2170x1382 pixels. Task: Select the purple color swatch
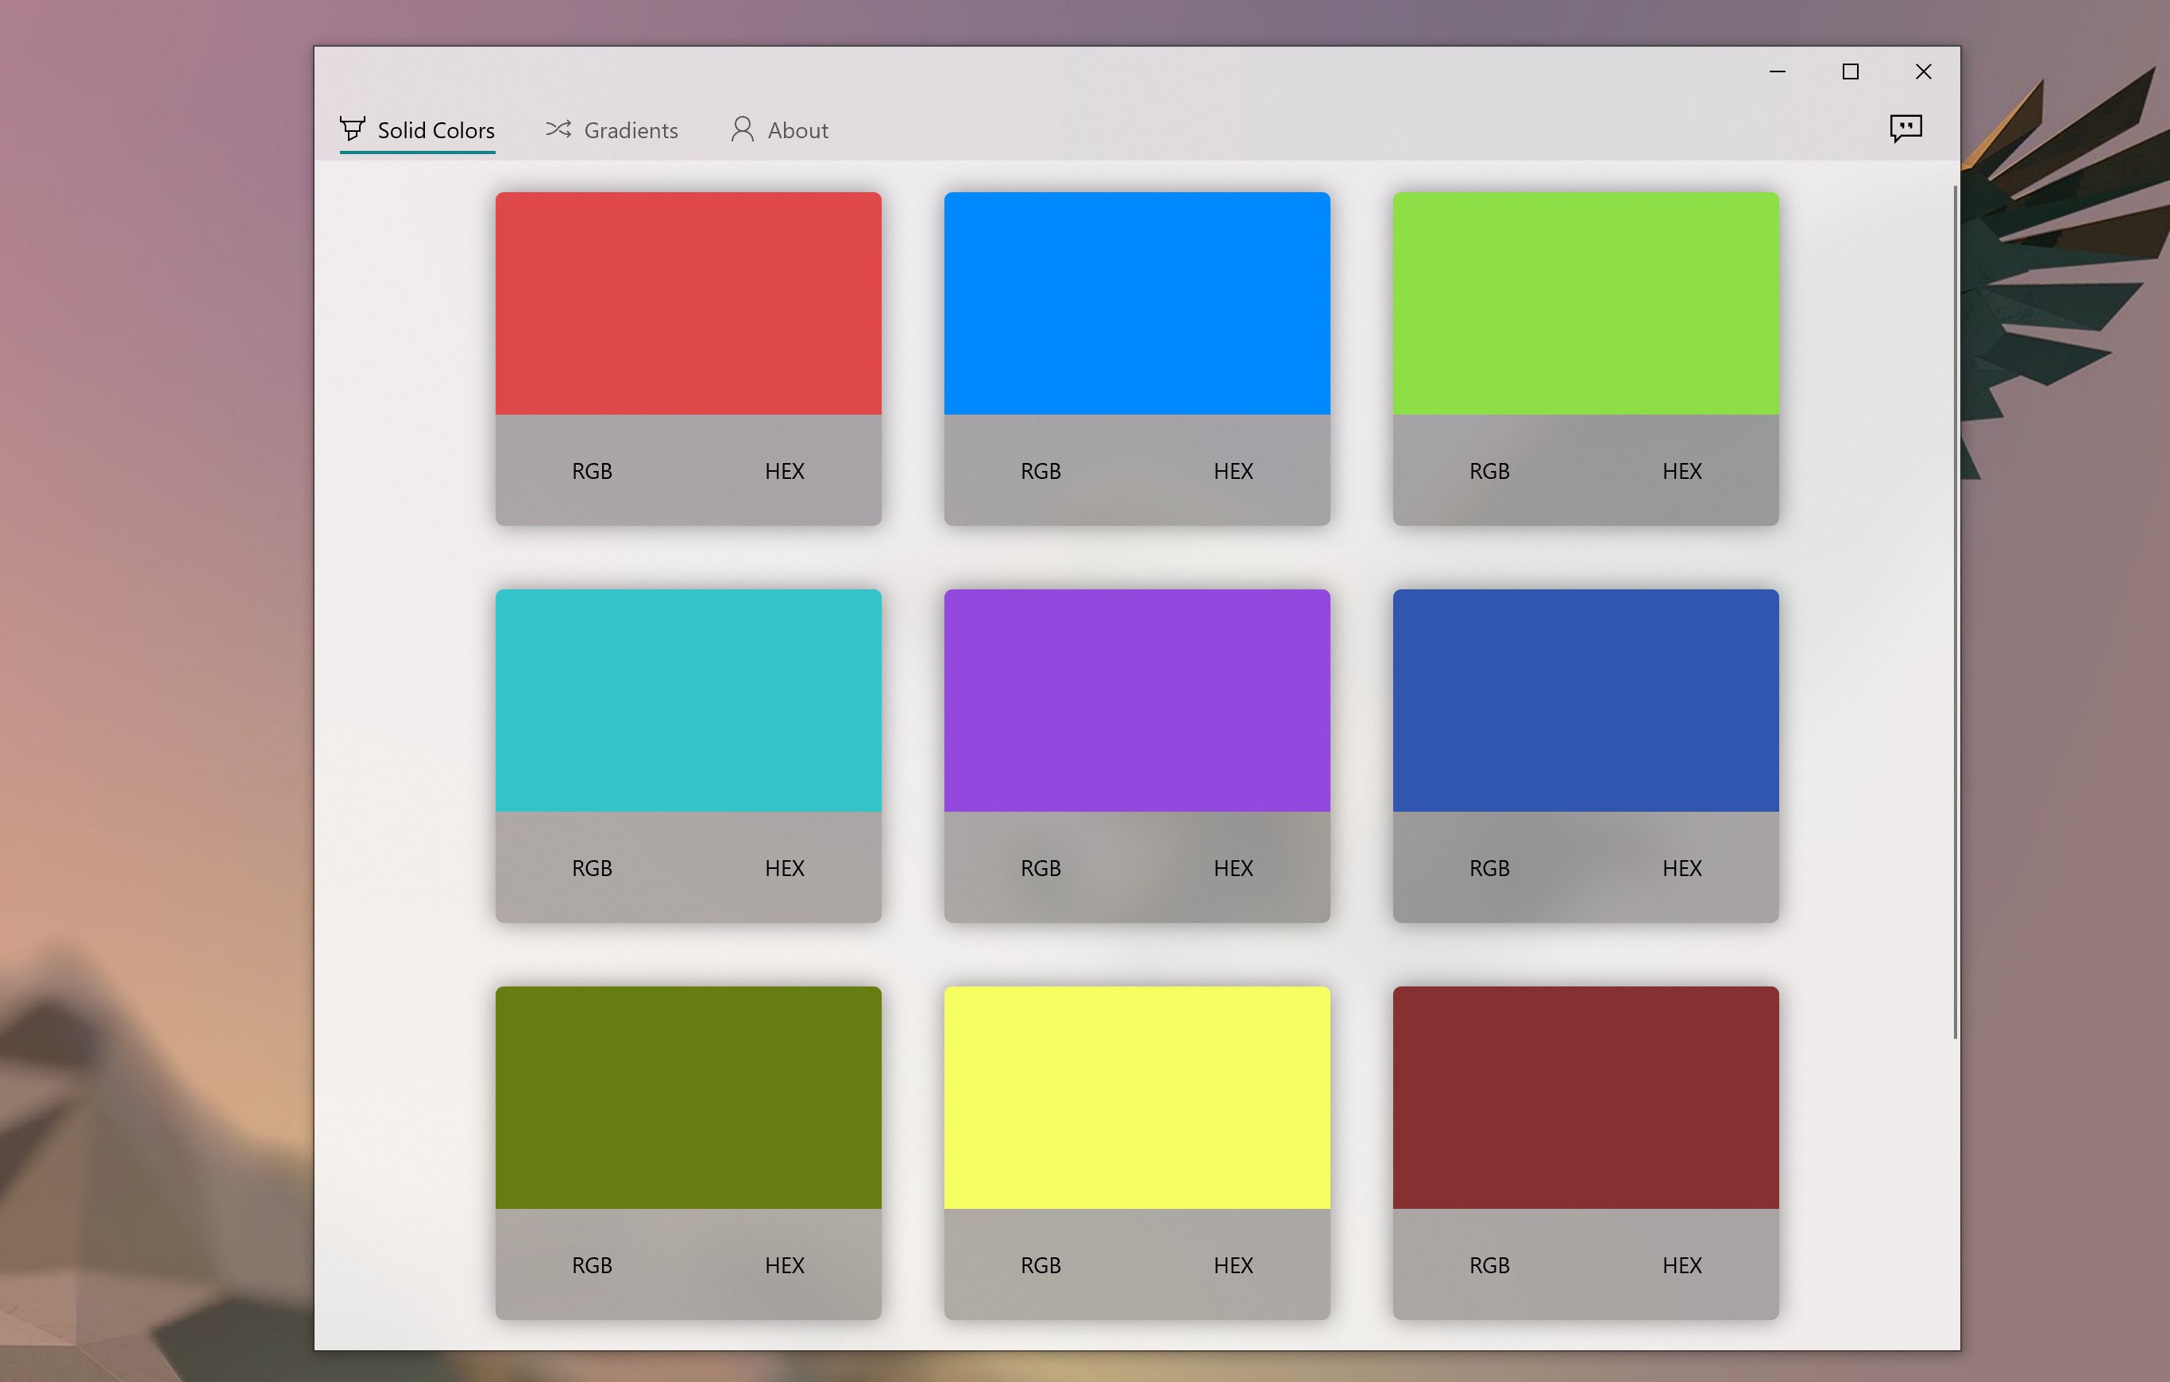pyautogui.click(x=1137, y=700)
